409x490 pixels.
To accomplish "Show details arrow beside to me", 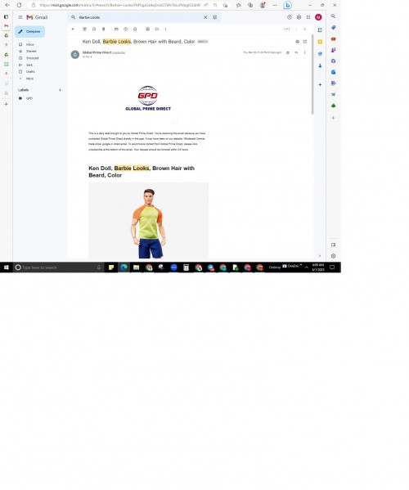I will [x=91, y=57].
